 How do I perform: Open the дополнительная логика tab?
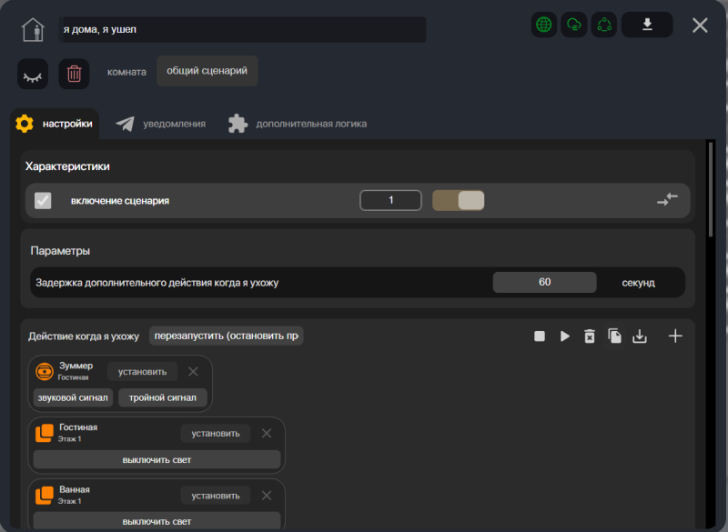298,124
